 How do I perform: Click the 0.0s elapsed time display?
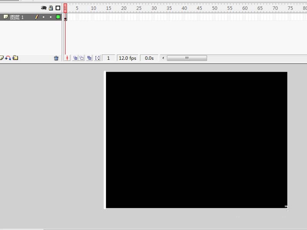pyautogui.click(x=149, y=58)
